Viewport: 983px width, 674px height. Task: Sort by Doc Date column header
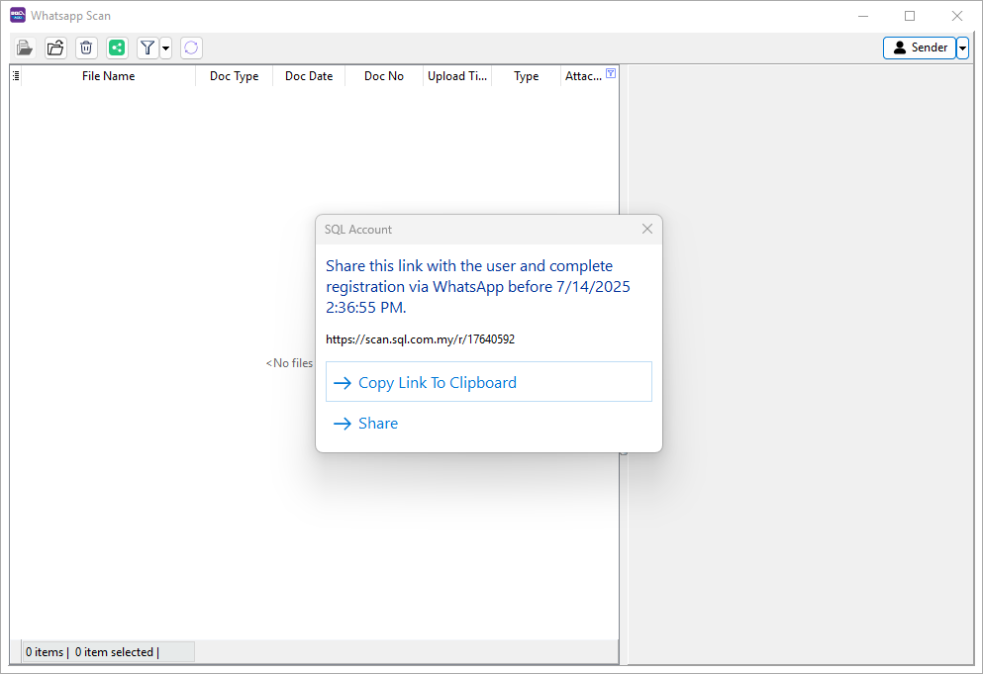[309, 76]
